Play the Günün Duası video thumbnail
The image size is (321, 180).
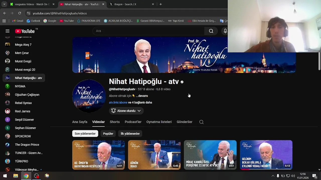pyautogui.click(x=154, y=155)
